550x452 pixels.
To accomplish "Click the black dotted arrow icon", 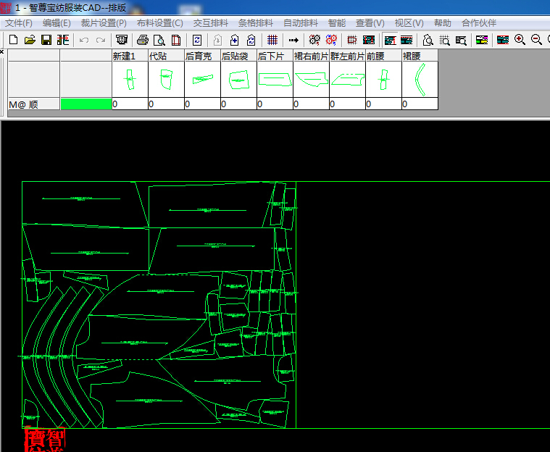I will [x=293, y=40].
